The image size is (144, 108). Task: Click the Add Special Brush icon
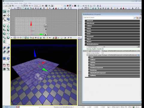pos(4,58)
